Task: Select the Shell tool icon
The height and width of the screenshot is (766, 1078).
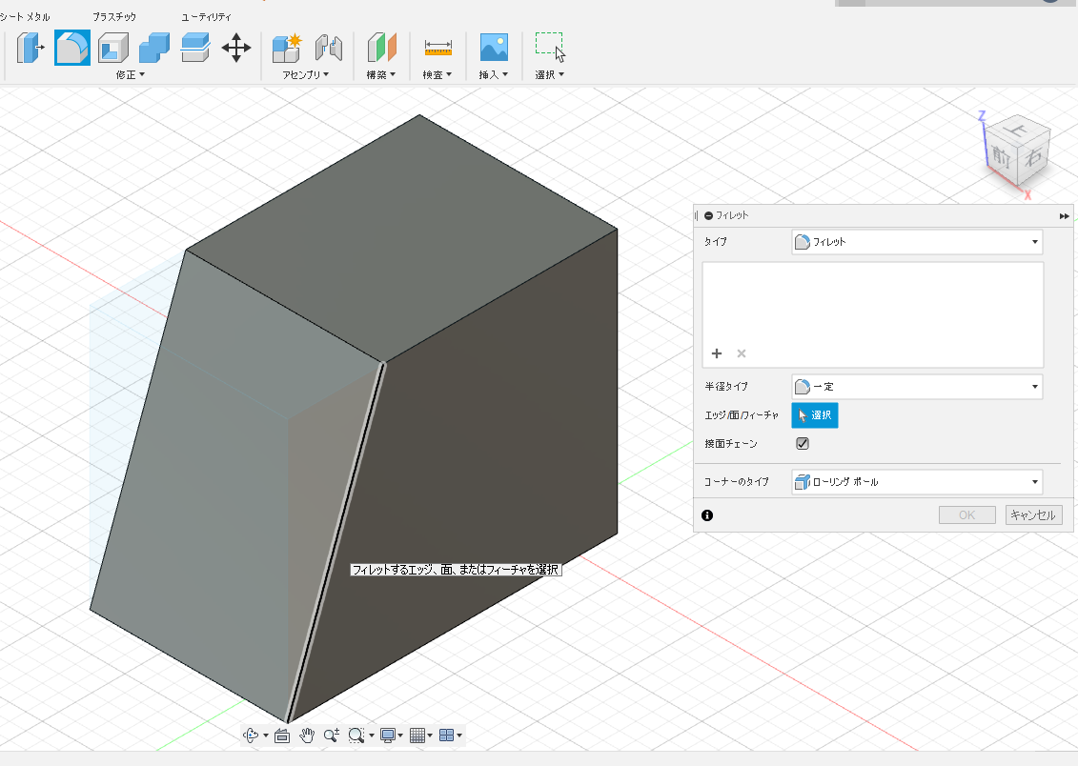Action: pos(113,48)
